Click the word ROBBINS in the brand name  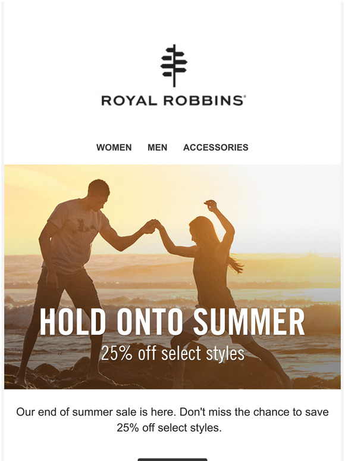[x=203, y=101]
